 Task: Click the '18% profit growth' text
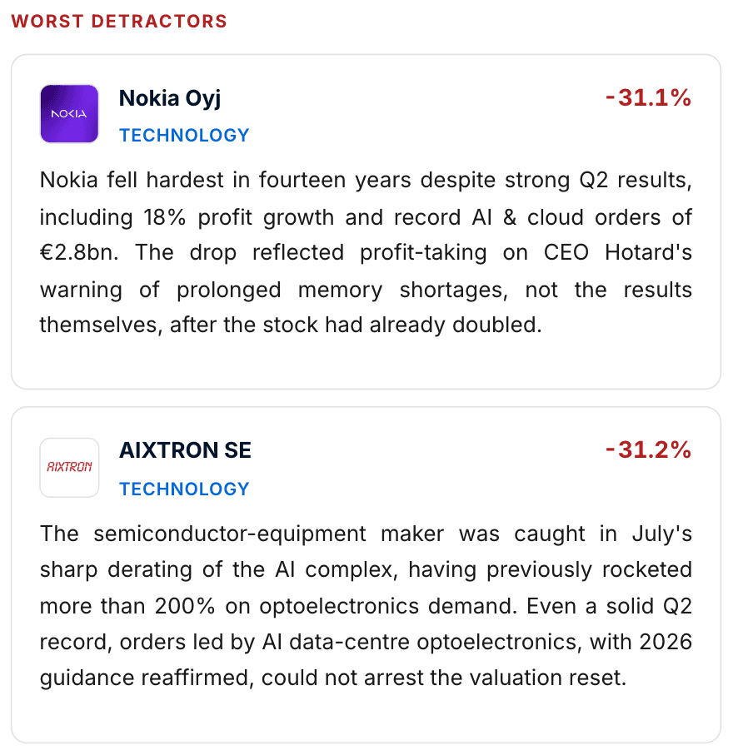[238, 217]
